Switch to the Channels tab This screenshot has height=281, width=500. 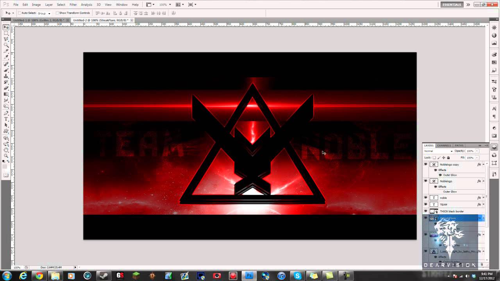(x=444, y=146)
